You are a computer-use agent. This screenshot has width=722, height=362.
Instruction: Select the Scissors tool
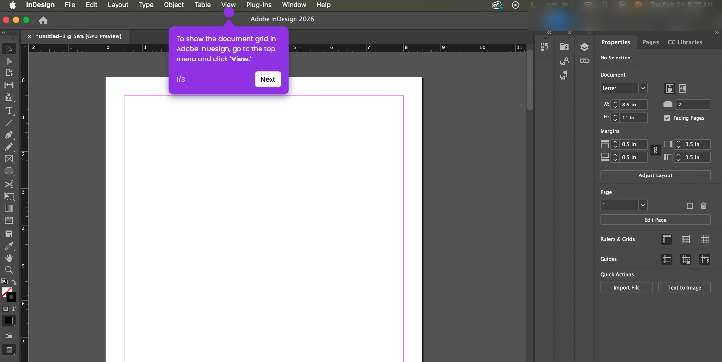coord(9,184)
